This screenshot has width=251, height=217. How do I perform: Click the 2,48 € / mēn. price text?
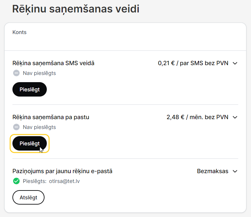(x=197, y=117)
